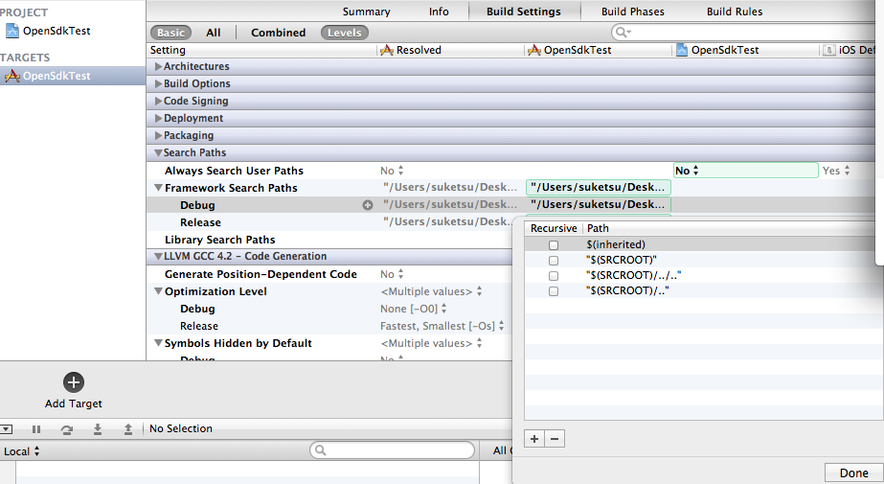Image resolution: width=884 pixels, height=484 pixels.
Task: Select the OpenSdkTest project icon
Action: pos(11,31)
